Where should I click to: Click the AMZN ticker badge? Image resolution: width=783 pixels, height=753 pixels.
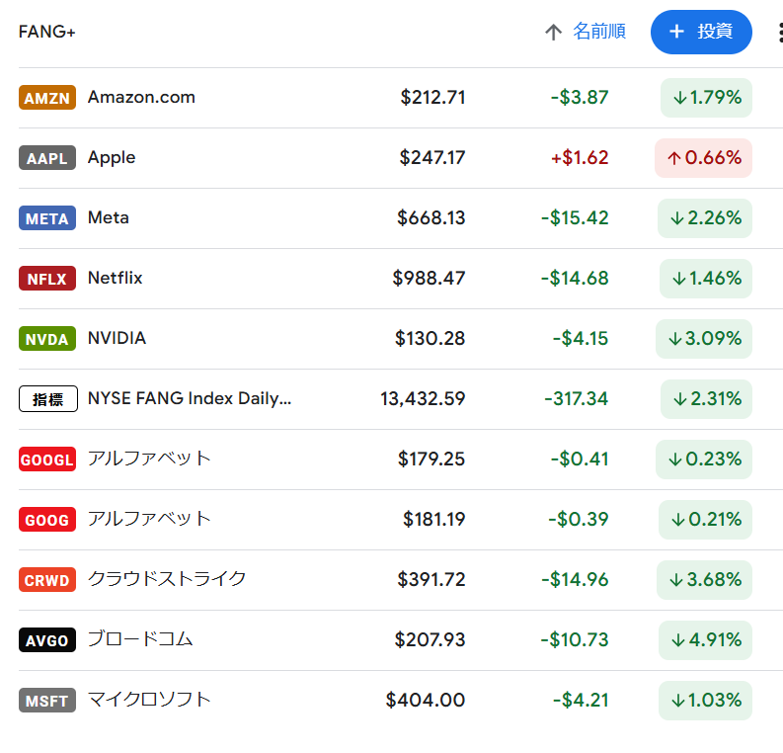coord(47,98)
